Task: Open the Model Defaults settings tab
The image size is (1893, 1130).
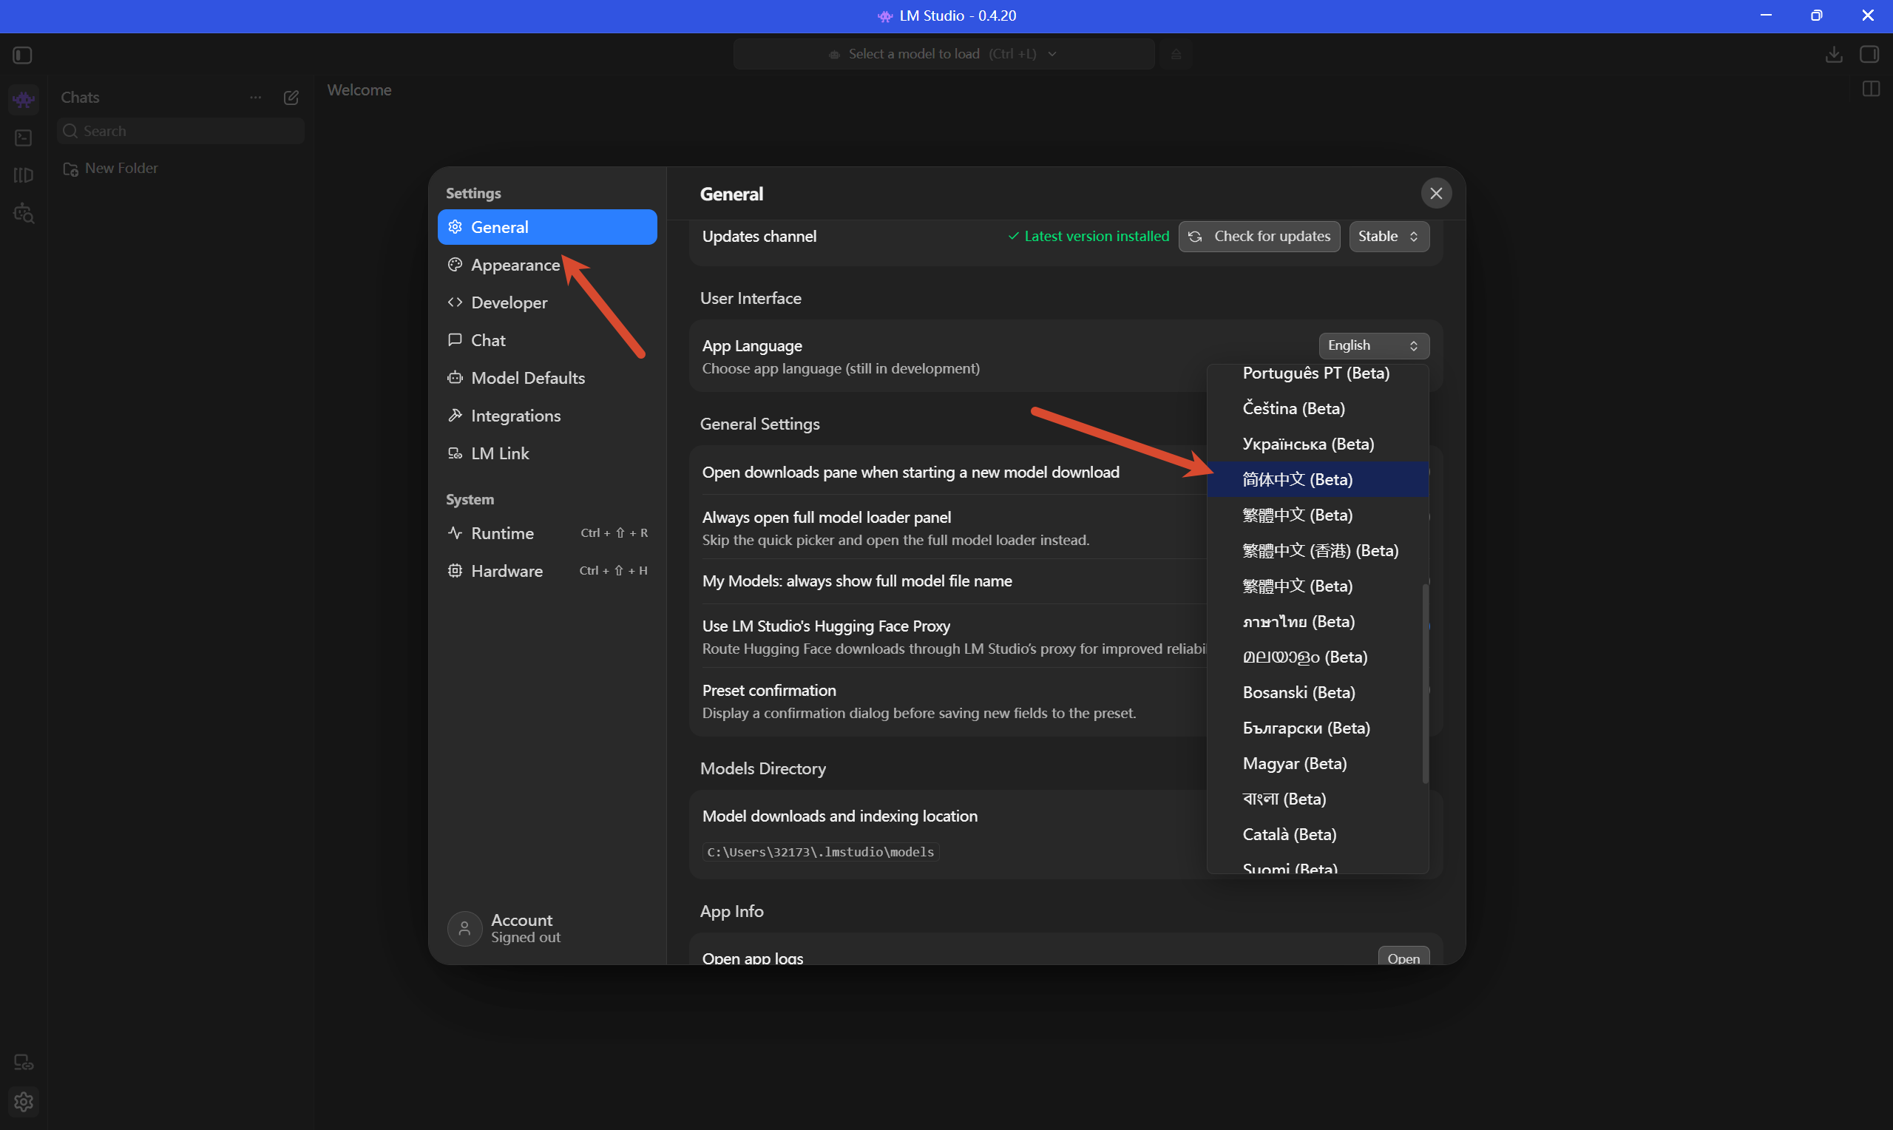Action: [x=547, y=378]
